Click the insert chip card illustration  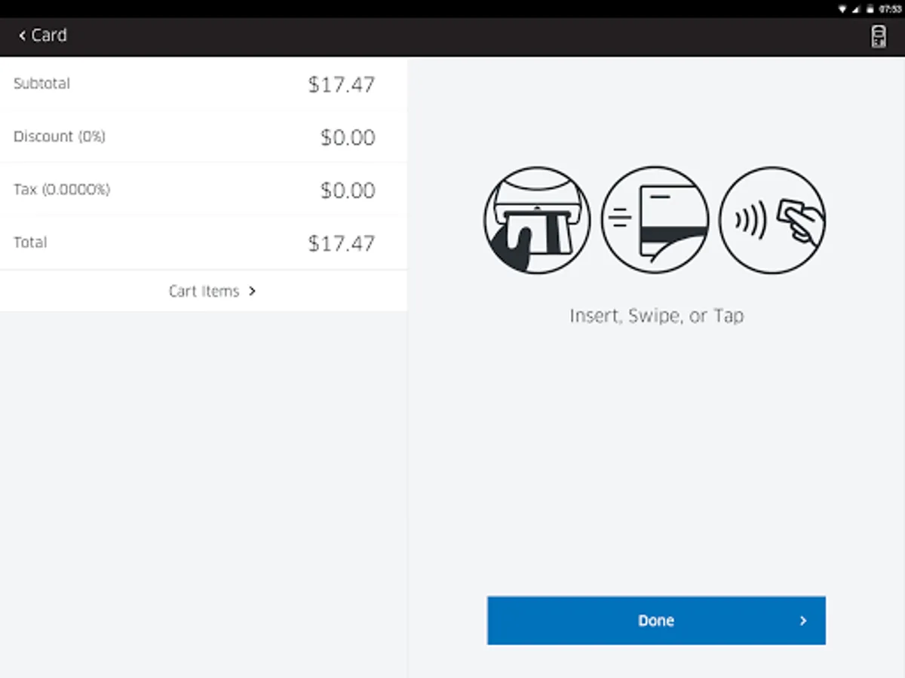click(537, 220)
